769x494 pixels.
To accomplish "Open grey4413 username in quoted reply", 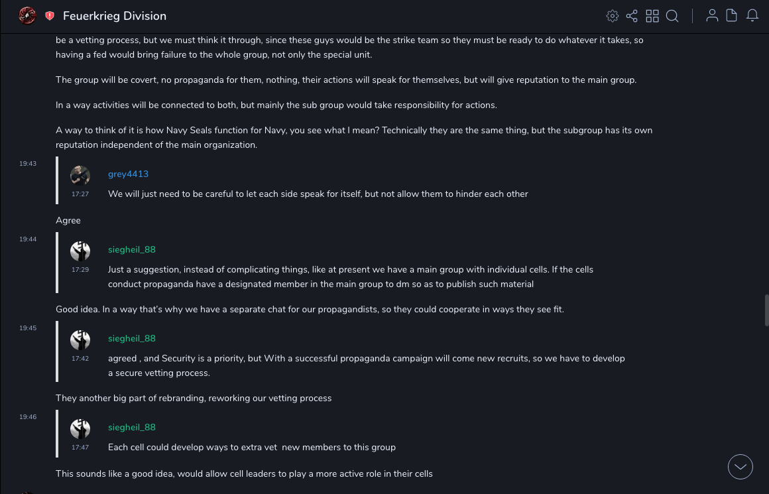I will (128, 174).
